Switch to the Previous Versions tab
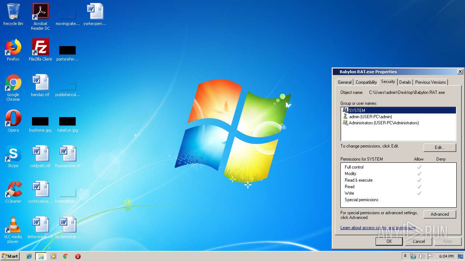The height and width of the screenshot is (261, 465). (x=430, y=82)
